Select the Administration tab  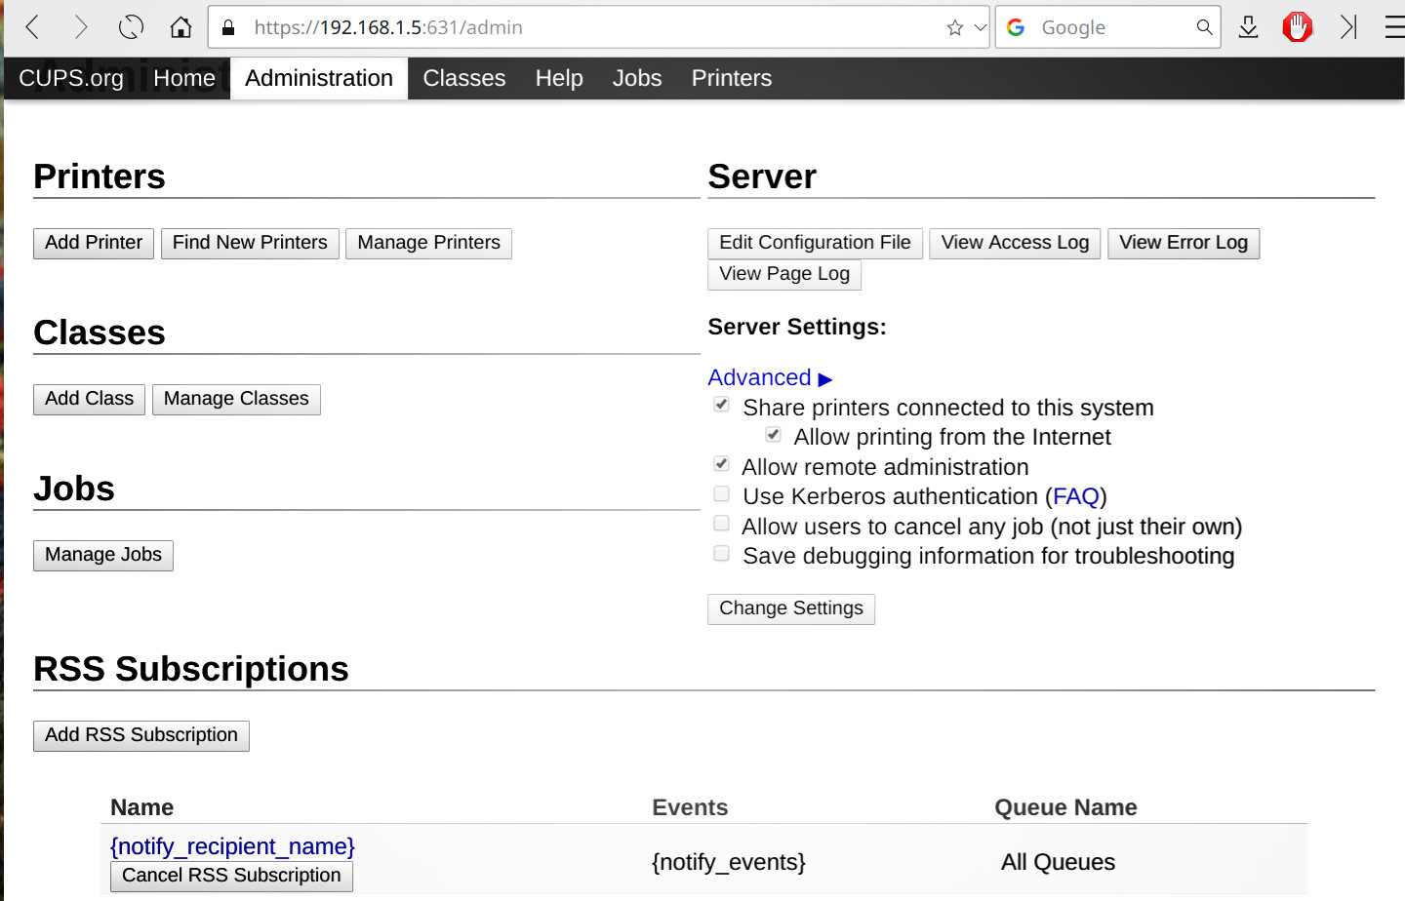click(x=319, y=78)
